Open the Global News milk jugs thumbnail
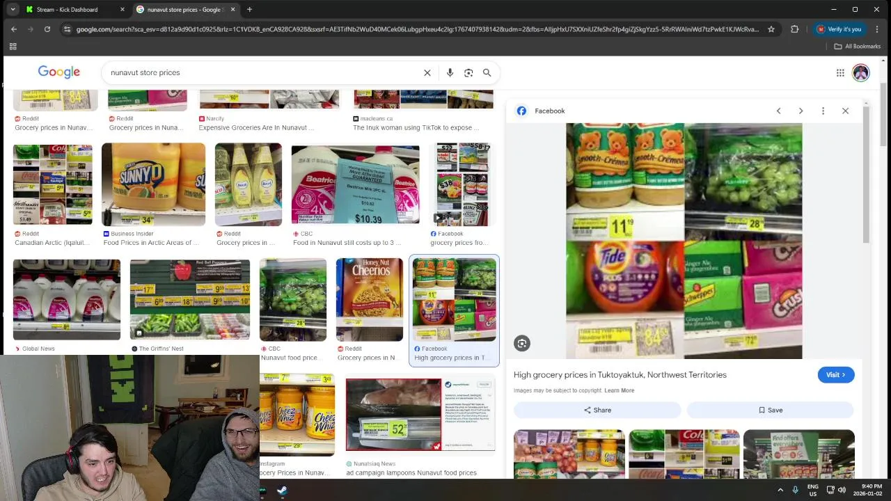 coord(66,299)
